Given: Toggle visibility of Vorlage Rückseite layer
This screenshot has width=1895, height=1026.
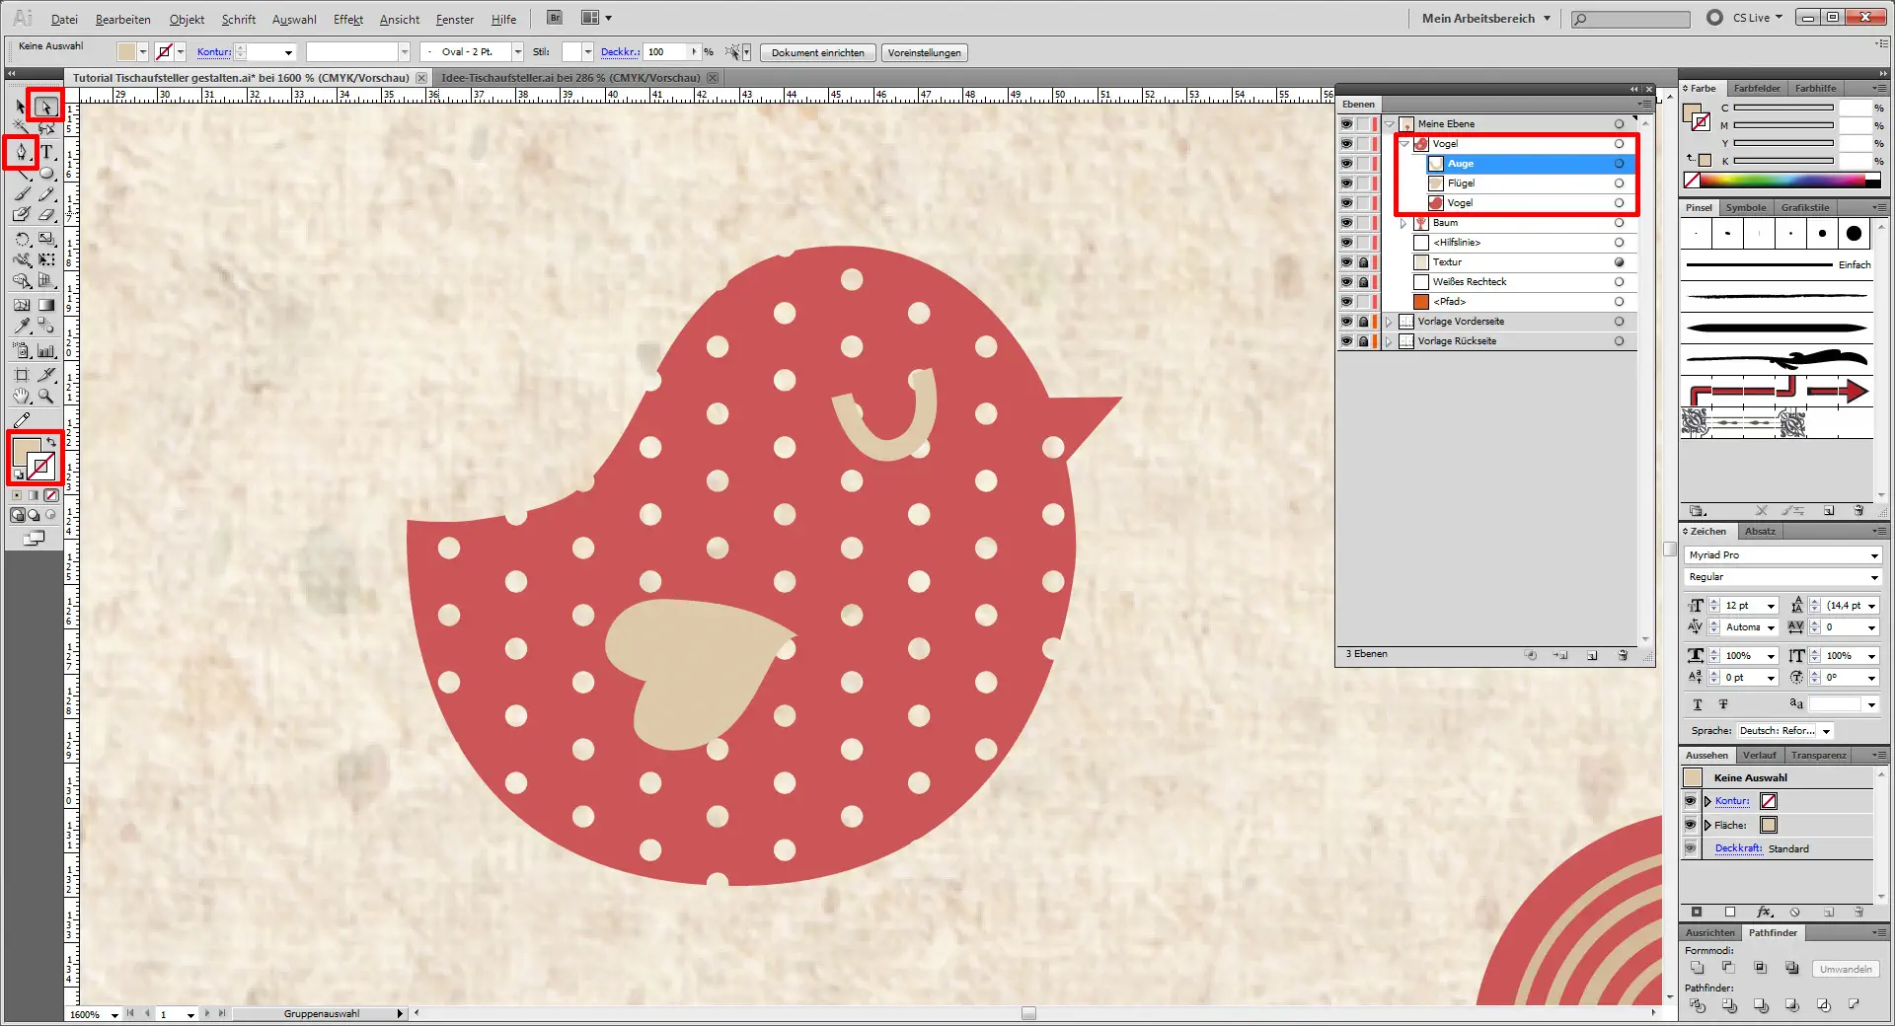Looking at the screenshot, I should tap(1346, 341).
